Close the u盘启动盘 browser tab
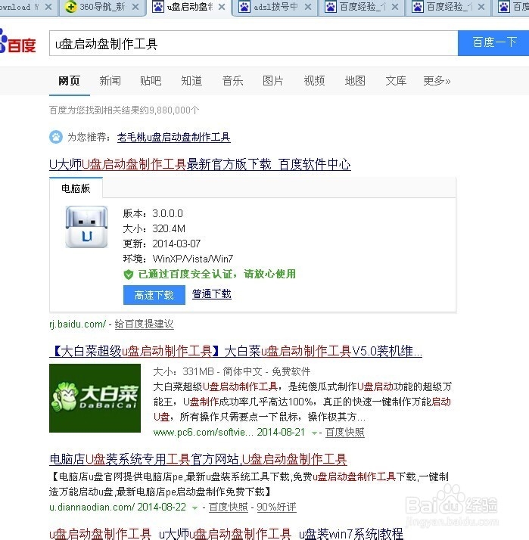The width and height of the screenshot is (529, 540). (x=222, y=7)
